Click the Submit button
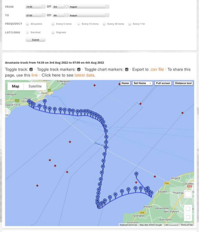Viewport: 199px width, 232px height. pos(36,40)
